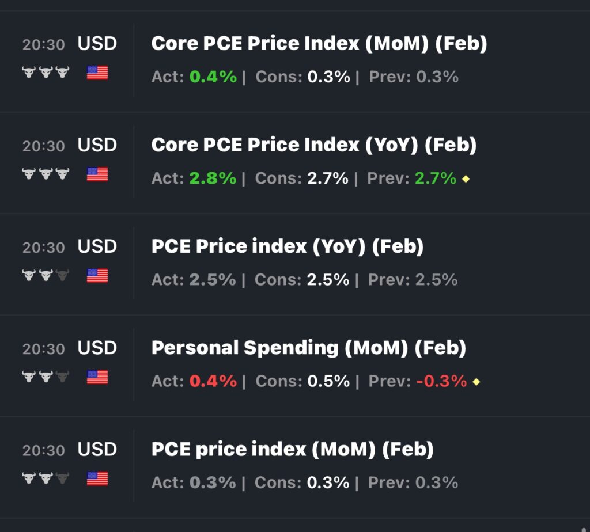Click bull importance icons for Core PCE YoY
Screen dimensions: 590x532
46,174
